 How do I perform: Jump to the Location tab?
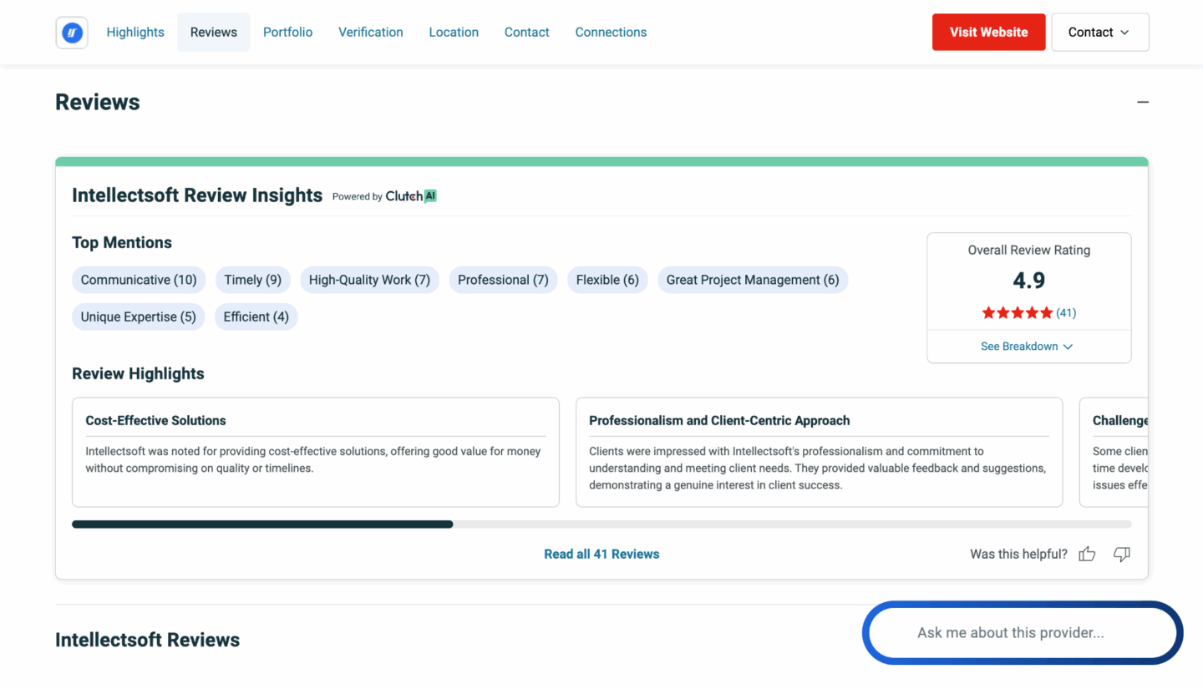click(454, 32)
